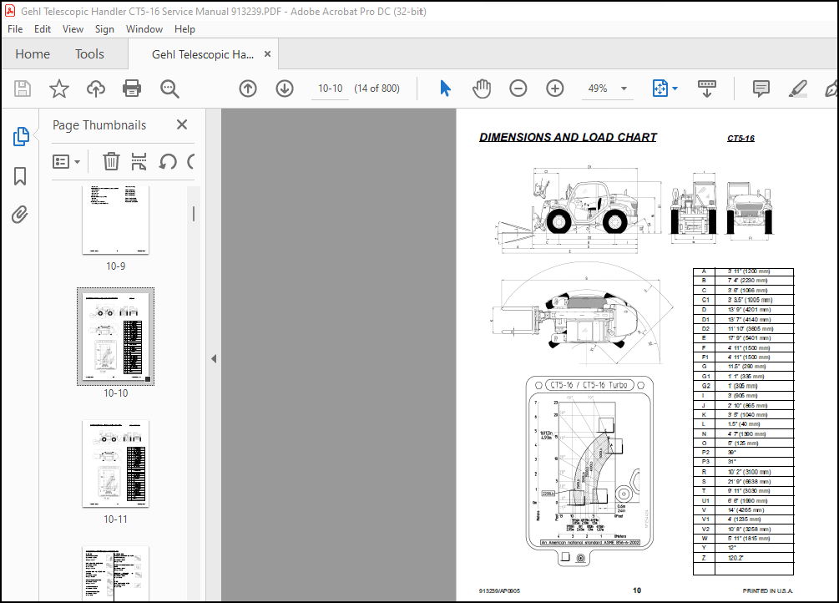The width and height of the screenshot is (839, 603).
Task: Go to previous page arrow
Action: (x=248, y=89)
